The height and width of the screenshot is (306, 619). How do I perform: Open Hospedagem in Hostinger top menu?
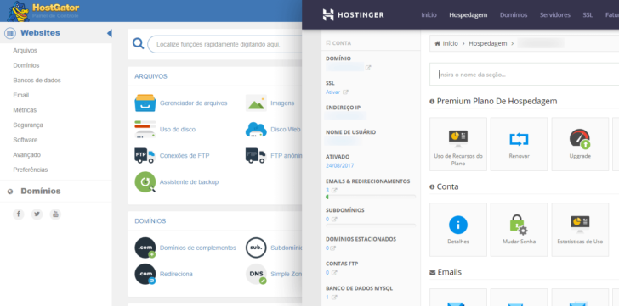[469, 15]
